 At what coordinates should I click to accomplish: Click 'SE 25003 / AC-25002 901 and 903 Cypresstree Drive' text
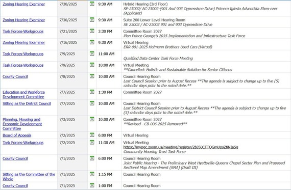point(168,24)
